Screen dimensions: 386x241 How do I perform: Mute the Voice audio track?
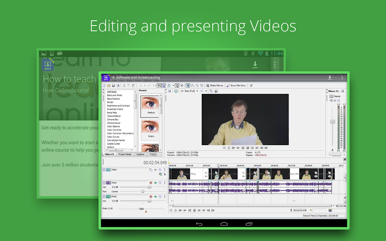160,183
